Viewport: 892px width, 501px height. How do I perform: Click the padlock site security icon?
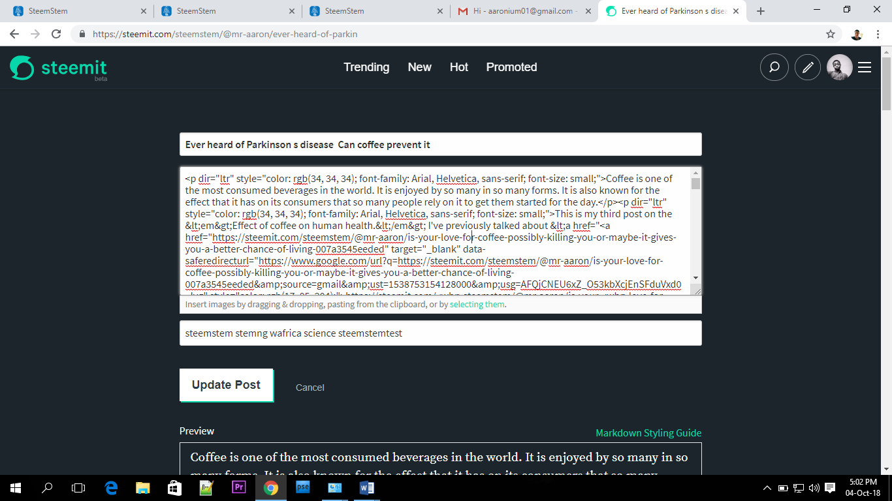82,34
